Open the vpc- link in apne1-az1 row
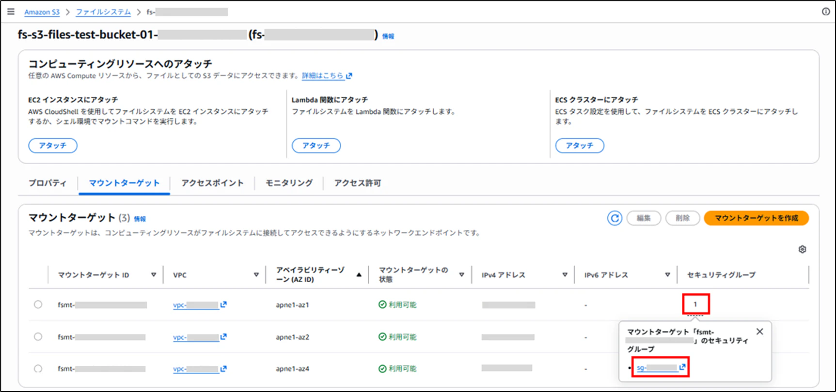Image resolution: width=836 pixels, height=392 pixels. [x=196, y=305]
